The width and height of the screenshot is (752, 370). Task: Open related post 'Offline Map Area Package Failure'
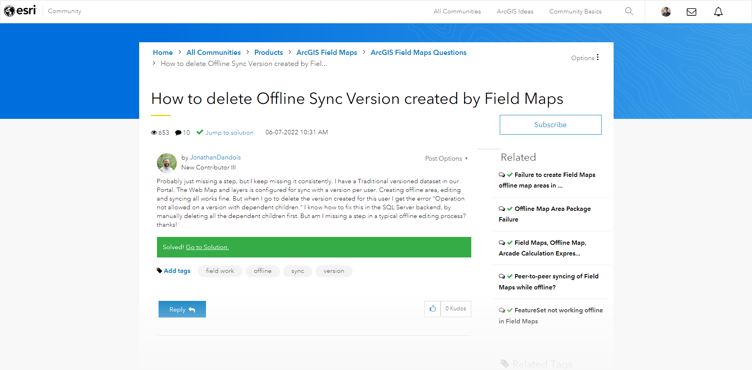click(x=545, y=214)
